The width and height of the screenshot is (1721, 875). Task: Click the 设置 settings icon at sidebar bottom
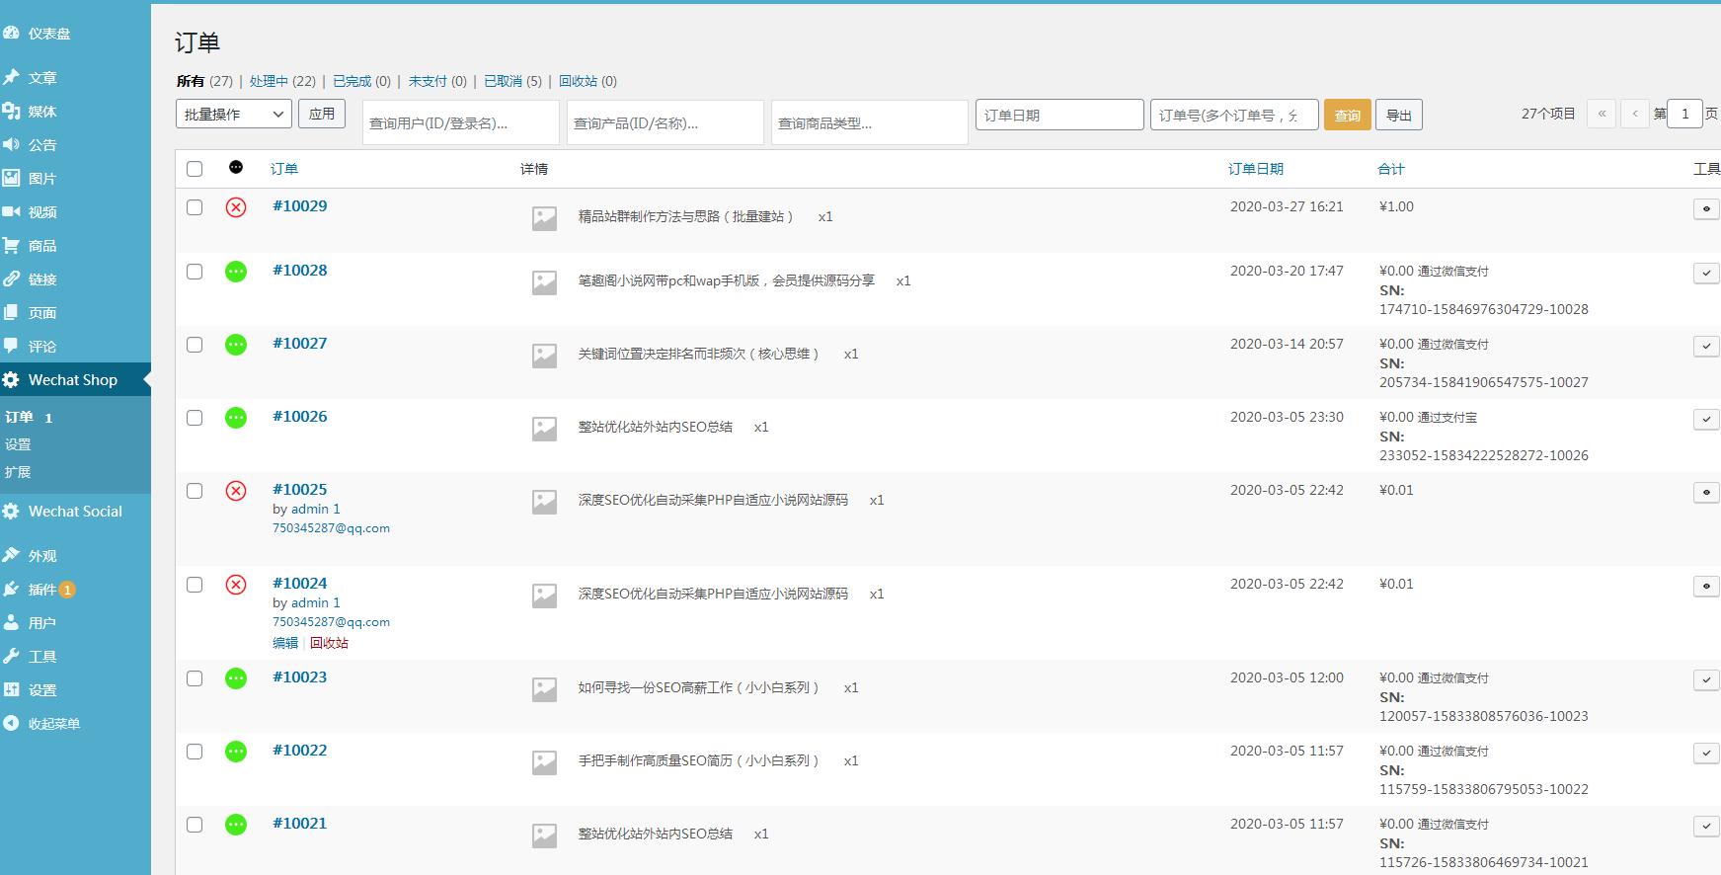(11, 689)
